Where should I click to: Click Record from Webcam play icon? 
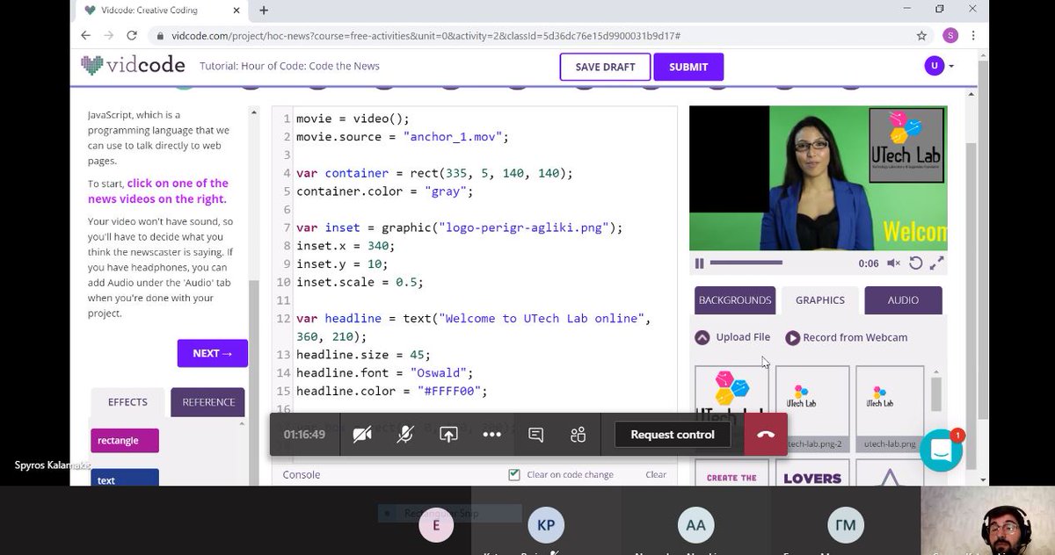point(793,337)
